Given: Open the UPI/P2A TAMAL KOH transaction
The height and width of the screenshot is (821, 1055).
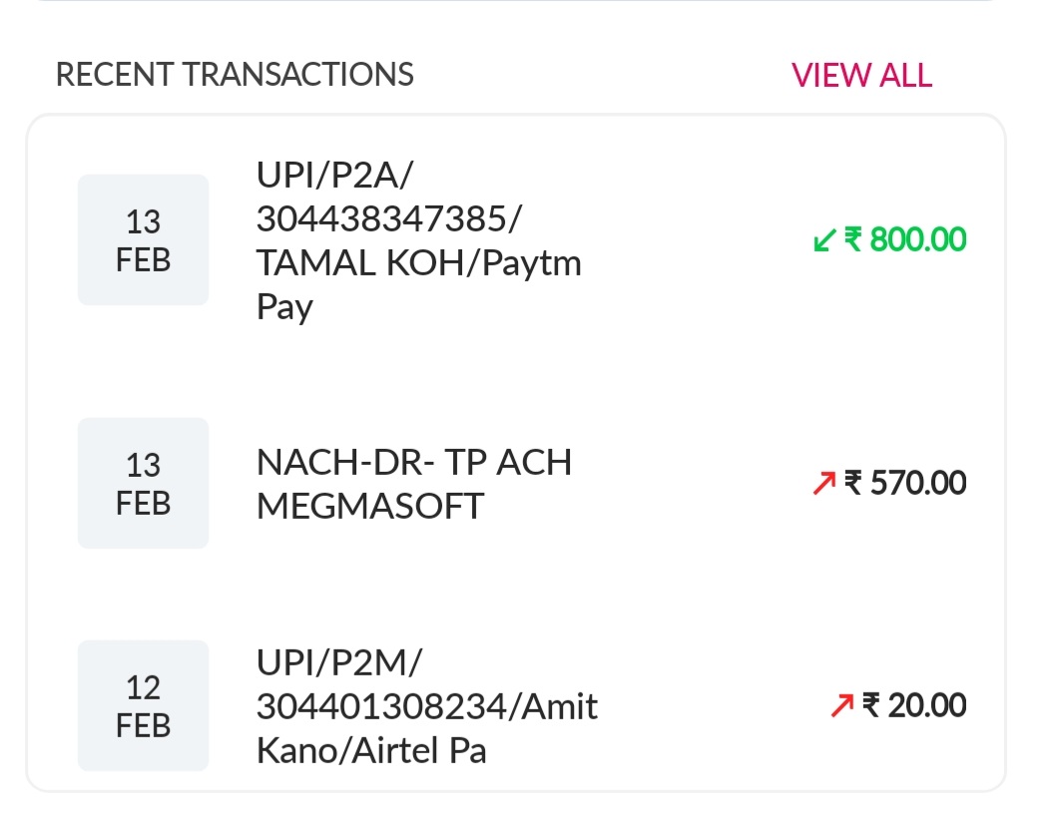Looking at the screenshot, I should click(x=419, y=240).
